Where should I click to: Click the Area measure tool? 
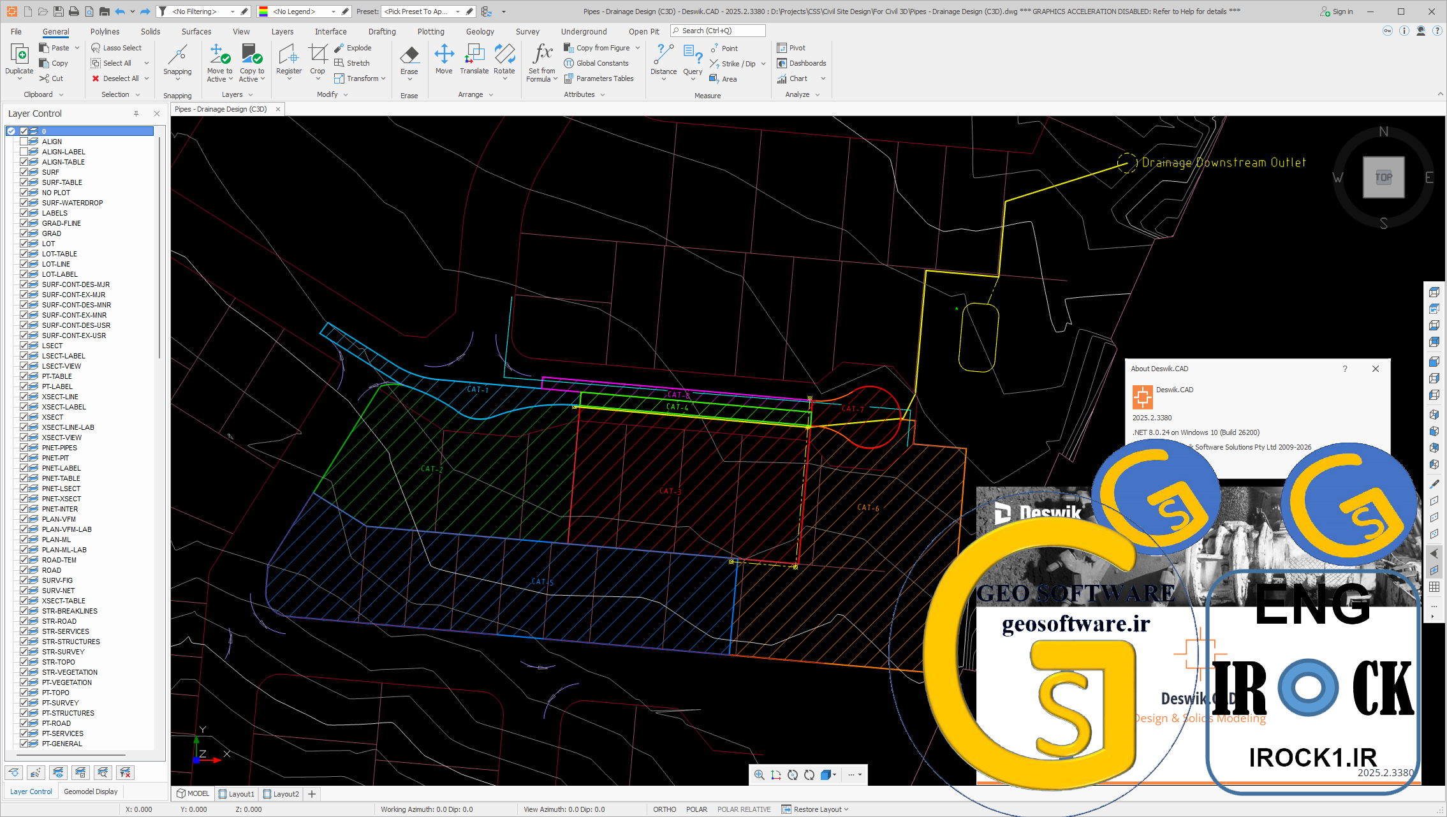723,79
